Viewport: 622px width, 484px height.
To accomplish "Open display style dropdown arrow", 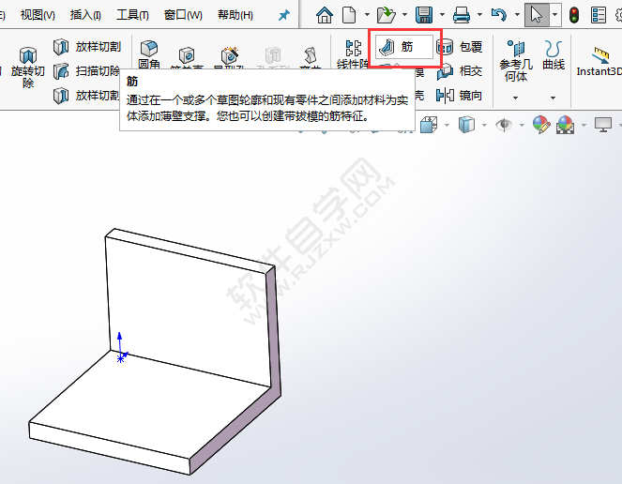I will [484, 126].
